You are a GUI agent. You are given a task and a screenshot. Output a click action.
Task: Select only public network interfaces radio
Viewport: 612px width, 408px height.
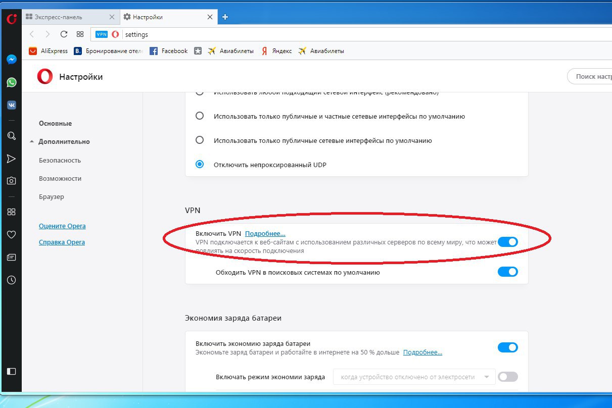(200, 140)
